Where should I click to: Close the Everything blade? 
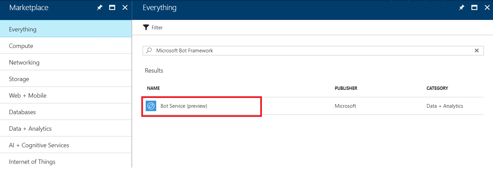pyautogui.click(x=487, y=8)
